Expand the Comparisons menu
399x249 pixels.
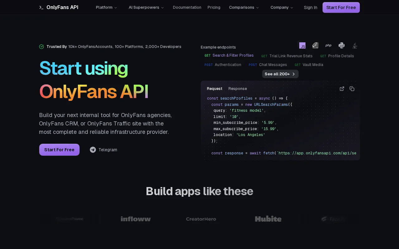click(x=244, y=7)
